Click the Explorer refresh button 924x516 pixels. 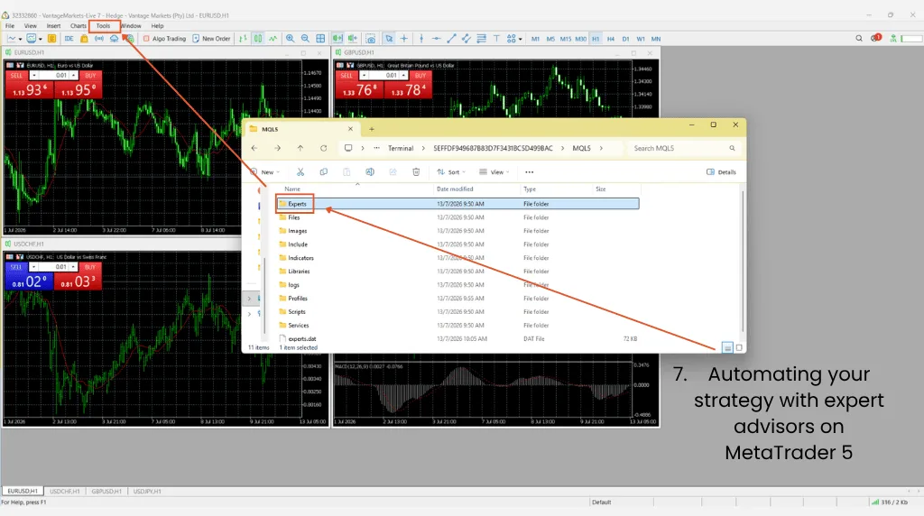pyautogui.click(x=324, y=149)
